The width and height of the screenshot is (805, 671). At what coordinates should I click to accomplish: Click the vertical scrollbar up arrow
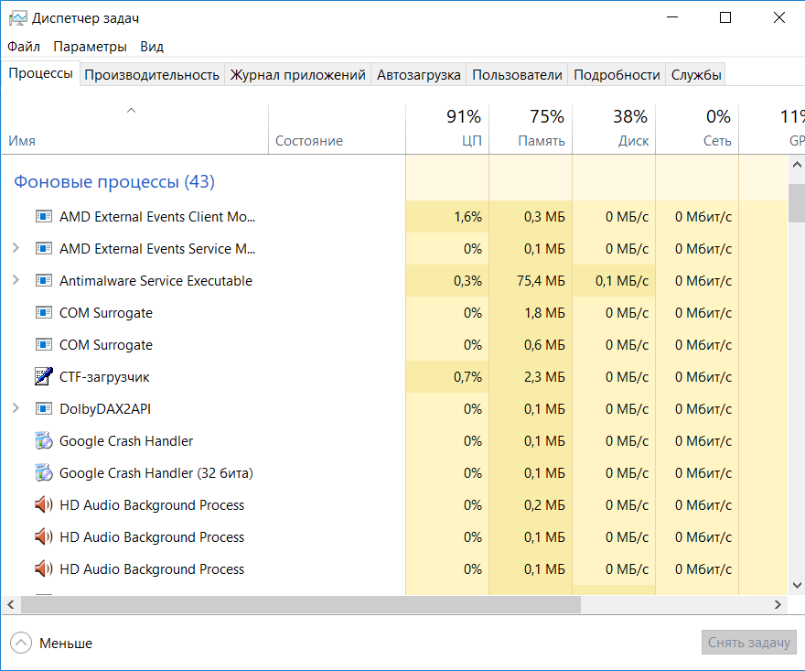coord(796,165)
